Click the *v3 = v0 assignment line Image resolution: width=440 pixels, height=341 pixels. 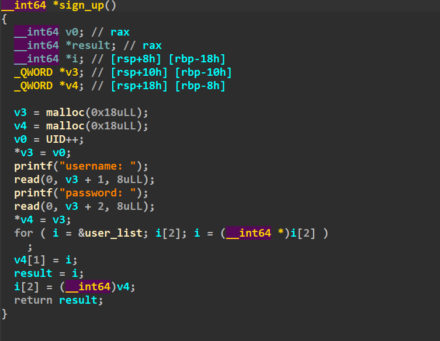tap(43, 153)
